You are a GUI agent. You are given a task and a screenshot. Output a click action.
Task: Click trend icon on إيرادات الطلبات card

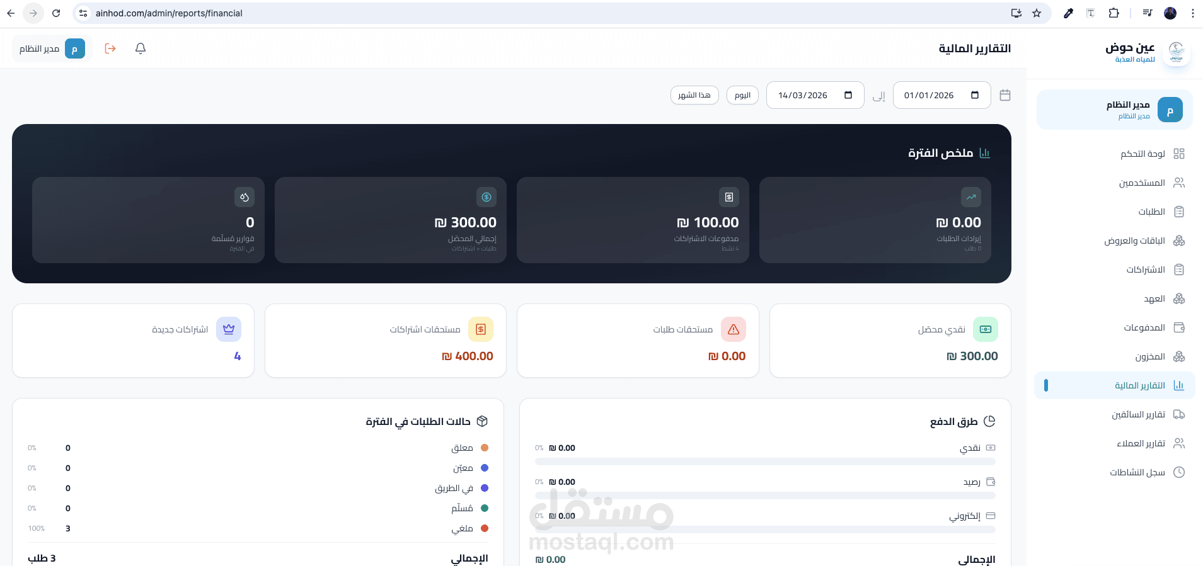(x=971, y=197)
